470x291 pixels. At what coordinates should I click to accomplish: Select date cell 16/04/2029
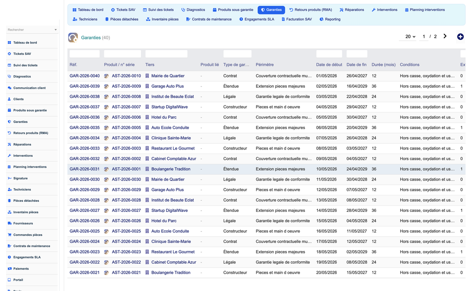click(357, 86)
